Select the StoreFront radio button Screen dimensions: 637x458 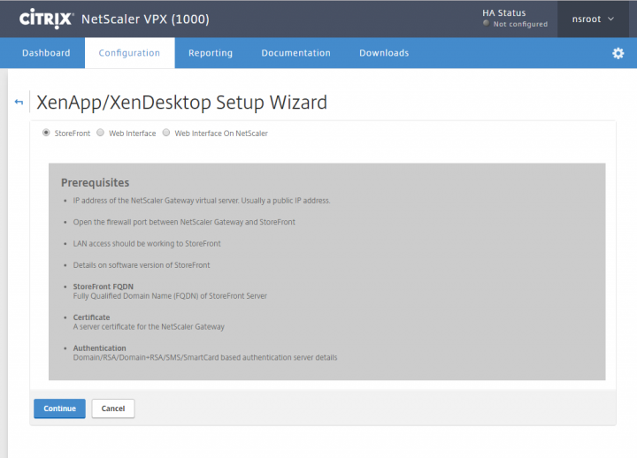[46, 134]
